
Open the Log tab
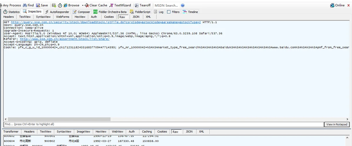click(x=158, y=12)
